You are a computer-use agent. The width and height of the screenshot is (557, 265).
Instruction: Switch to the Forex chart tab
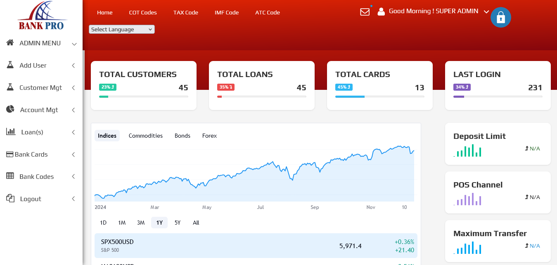pyautogui.click(x=209, y=136)
